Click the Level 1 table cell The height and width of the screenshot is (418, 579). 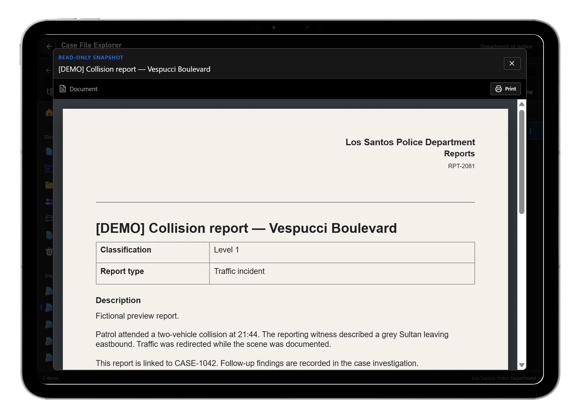342,253
